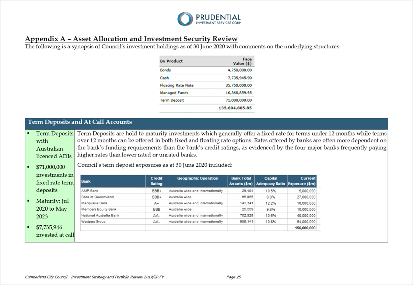
Task: Click the Credit Rating column header
Action: coord(157,181)
